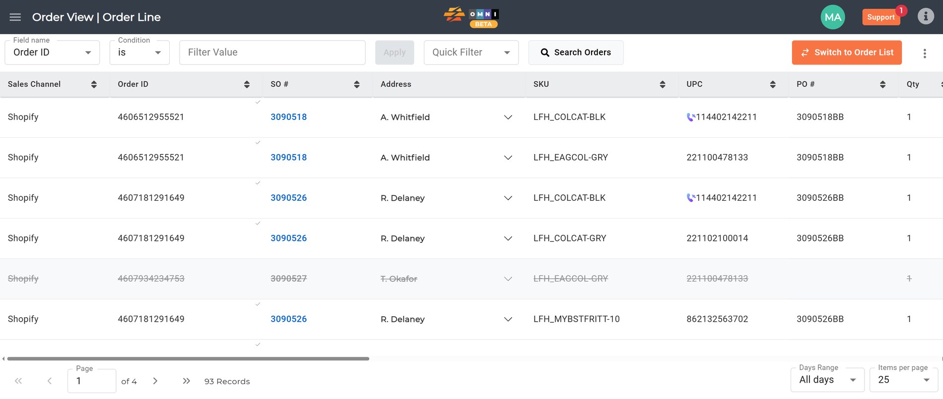This screenshot has height=399, width=943.
Task: Select UPC value 862132563702
Action: (717, 319)
